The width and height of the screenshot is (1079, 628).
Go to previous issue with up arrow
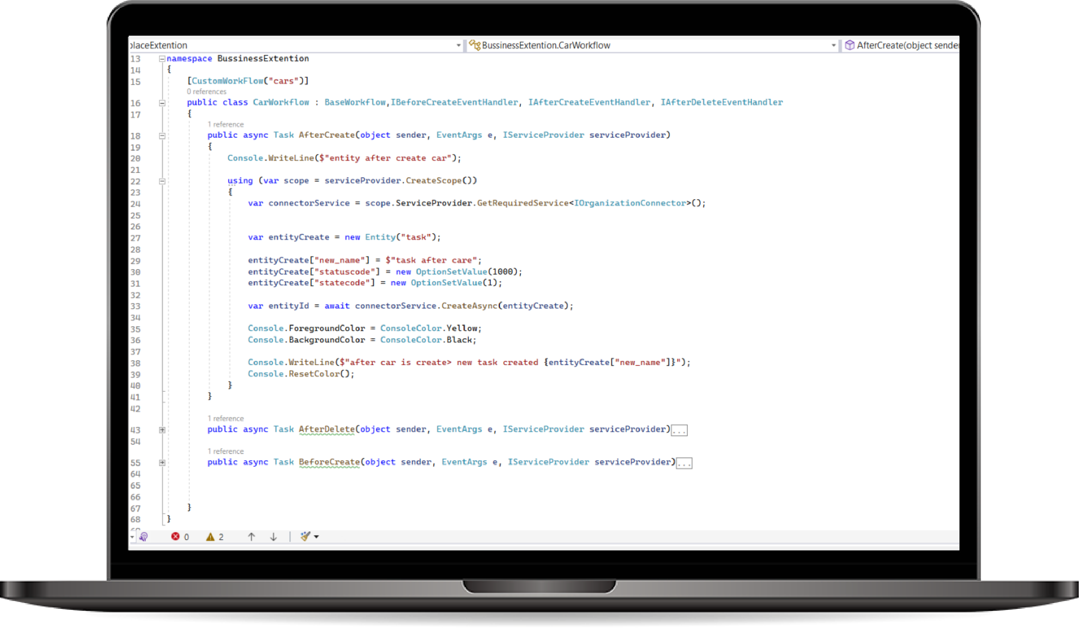pyautogui.click(x=251, y=537)
